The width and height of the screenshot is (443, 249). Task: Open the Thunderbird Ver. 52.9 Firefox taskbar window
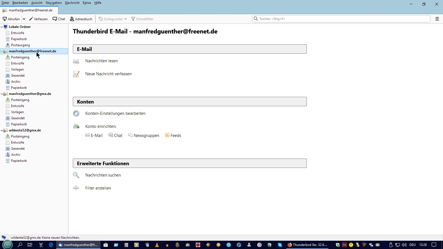coord(307,245)
